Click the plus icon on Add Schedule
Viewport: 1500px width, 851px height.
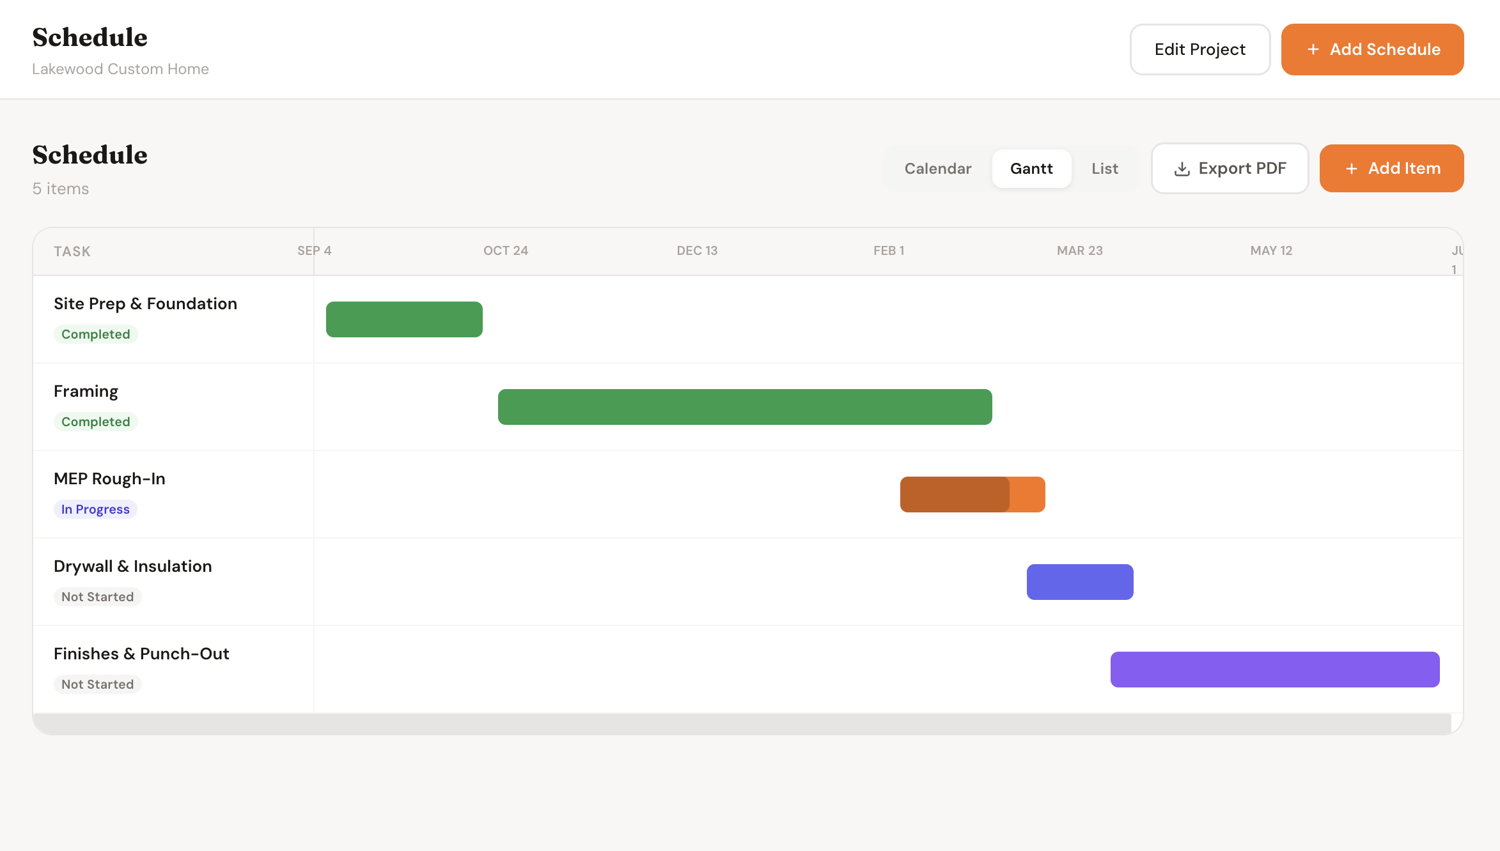(1314, 49)
